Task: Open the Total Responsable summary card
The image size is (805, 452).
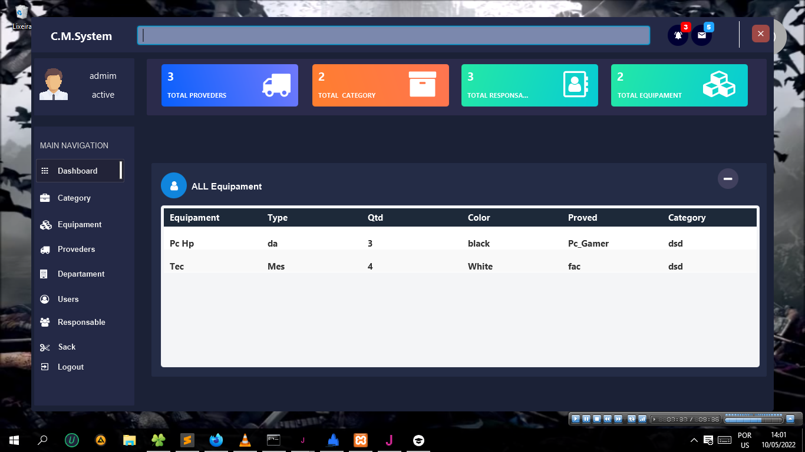Action: [x=530, y=85]
